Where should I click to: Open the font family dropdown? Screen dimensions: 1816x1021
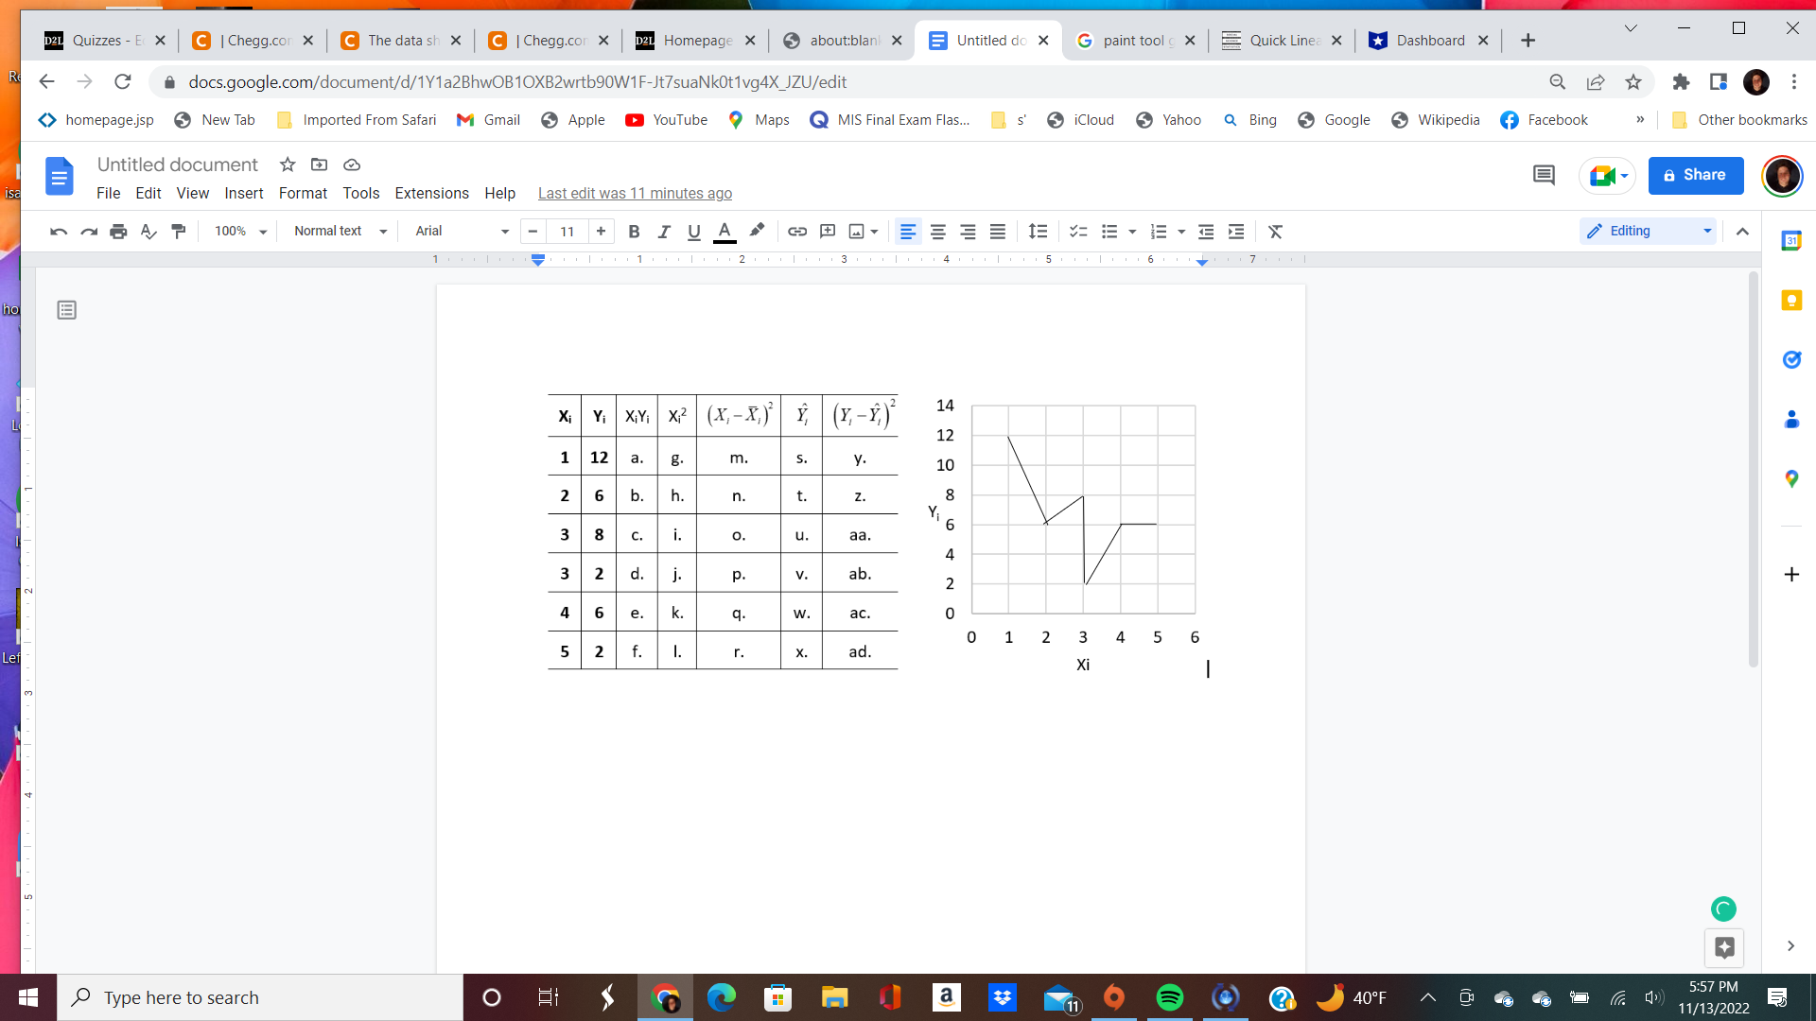[461, 231]
